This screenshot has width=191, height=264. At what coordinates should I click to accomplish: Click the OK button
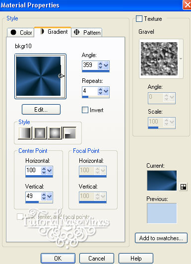pos(58,258)
